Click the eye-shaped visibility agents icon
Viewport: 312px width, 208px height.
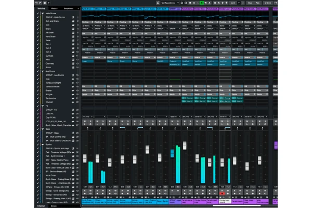point(215,3)
